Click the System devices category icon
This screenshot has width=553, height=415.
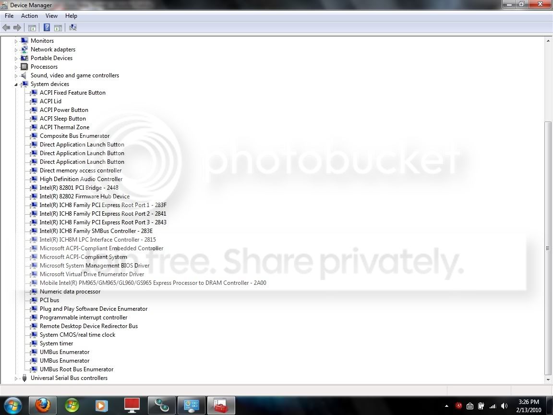click(24, 84)
